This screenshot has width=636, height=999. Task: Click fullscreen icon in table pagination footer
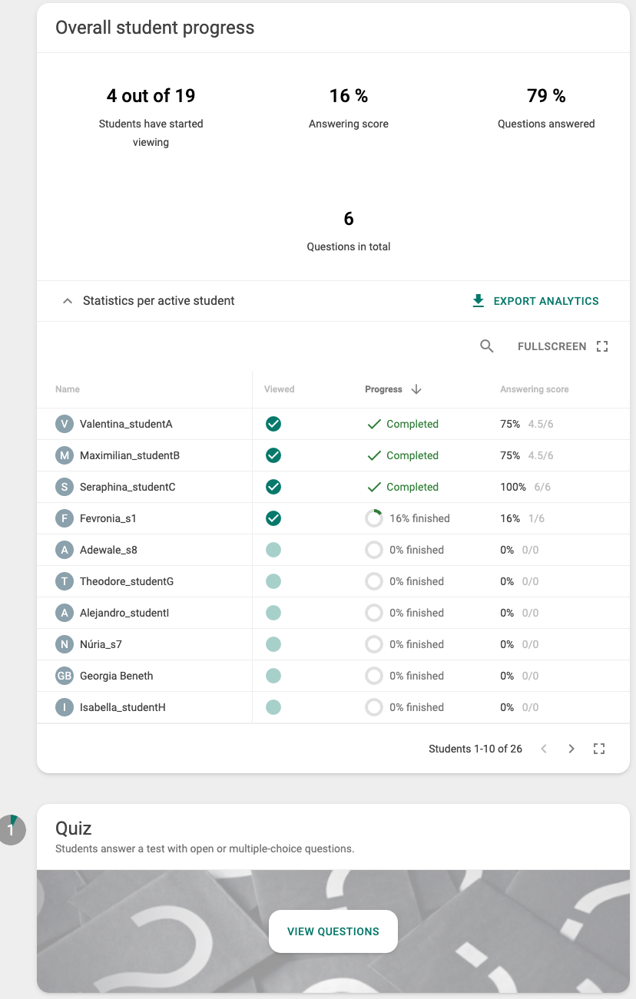click(600, 749)
